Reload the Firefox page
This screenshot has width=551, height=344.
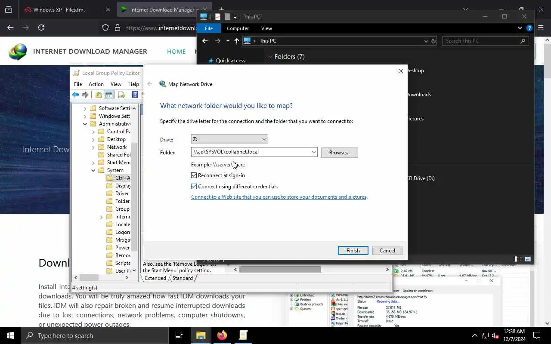tap(41, 28)
